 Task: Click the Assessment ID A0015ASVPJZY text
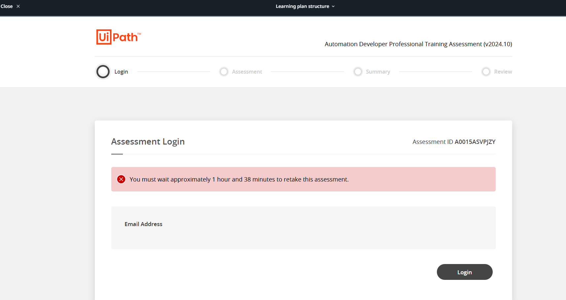[454, 142]
